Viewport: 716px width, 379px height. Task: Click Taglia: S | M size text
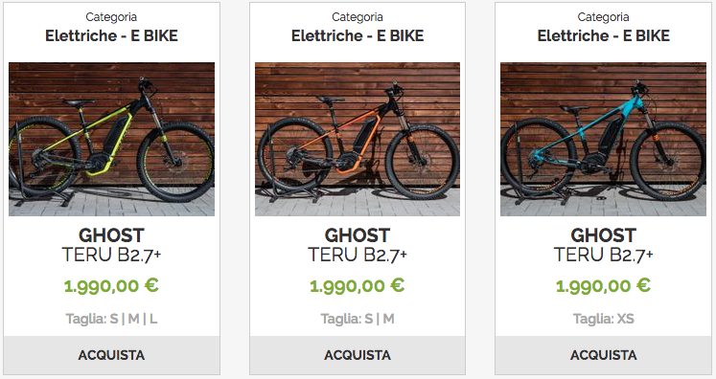click(358, 319)
